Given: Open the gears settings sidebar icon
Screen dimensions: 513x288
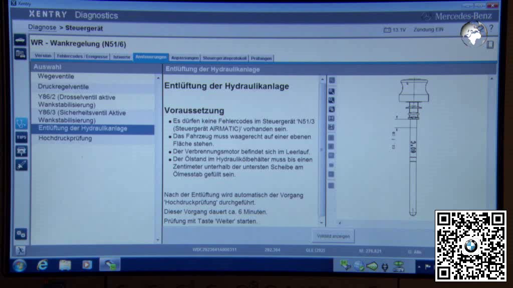Looking at the screenshot, I should [x=21, y=234].
